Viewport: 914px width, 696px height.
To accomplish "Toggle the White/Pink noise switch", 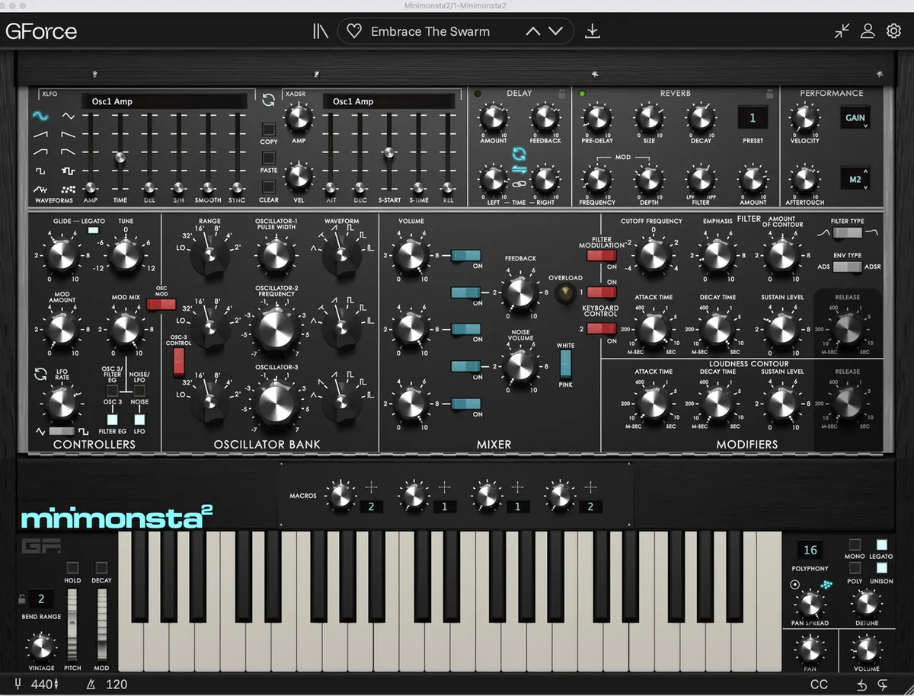I will tap(566, 364).
